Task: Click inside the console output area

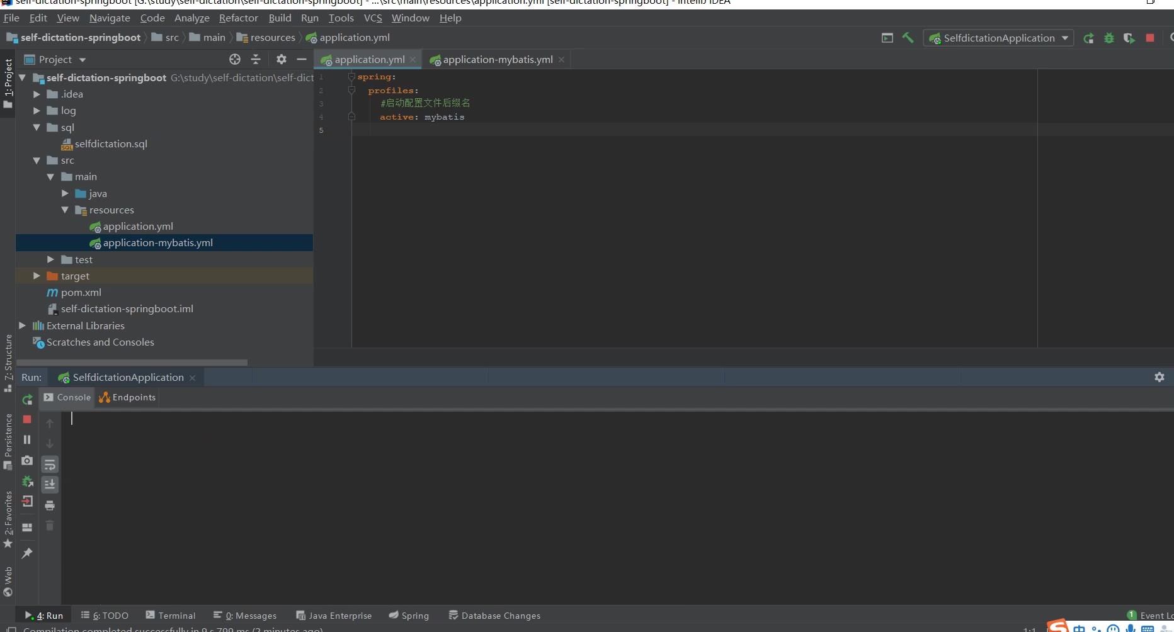Action: click(x=617, y=507)
